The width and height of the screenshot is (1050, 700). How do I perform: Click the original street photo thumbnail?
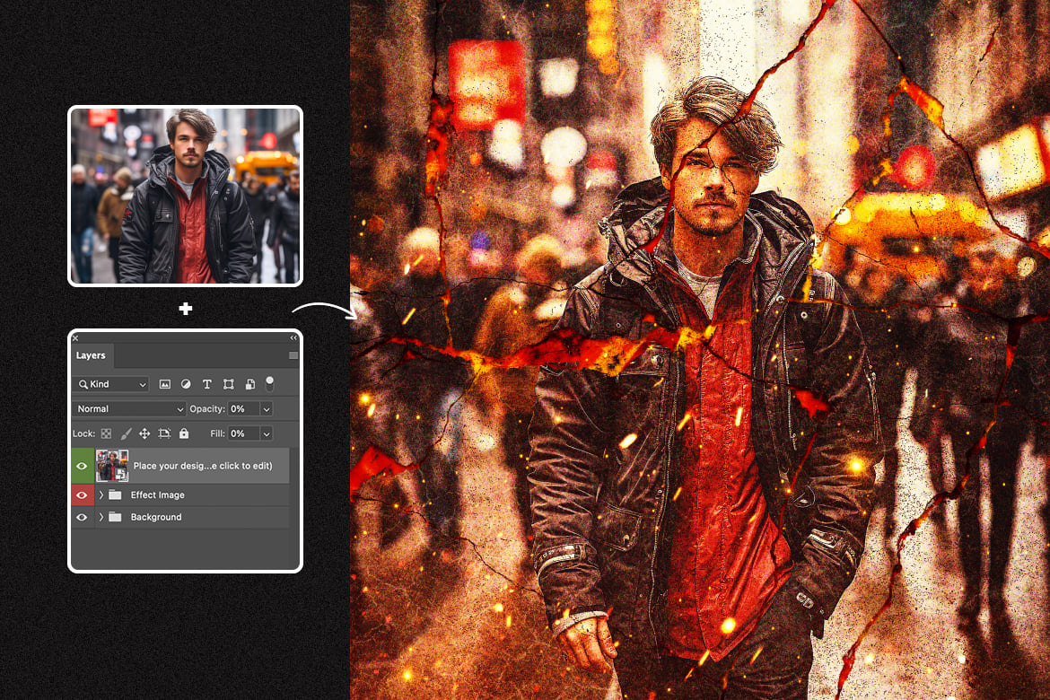coord(186,197)
